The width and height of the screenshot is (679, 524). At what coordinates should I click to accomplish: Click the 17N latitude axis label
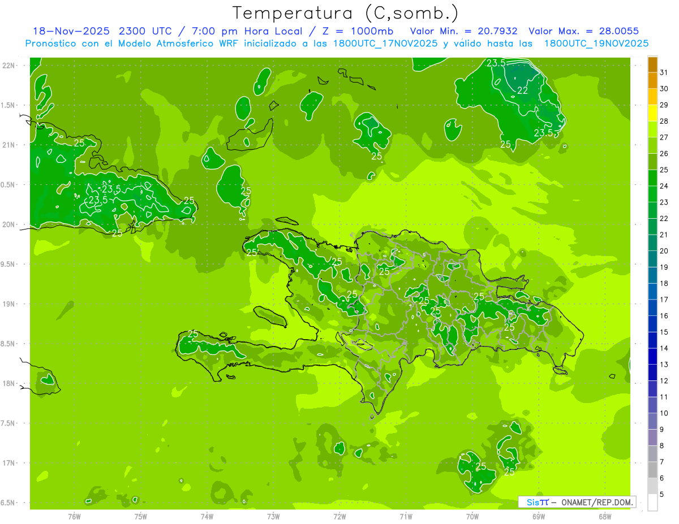click(8, 463)
